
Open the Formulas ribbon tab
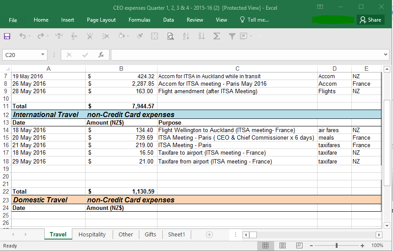click(x=139, y=20)
